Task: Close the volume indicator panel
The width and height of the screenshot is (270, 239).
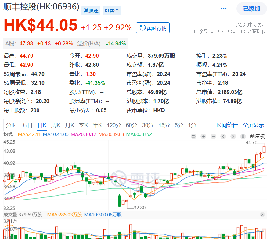Action: [x=262, y=215]
